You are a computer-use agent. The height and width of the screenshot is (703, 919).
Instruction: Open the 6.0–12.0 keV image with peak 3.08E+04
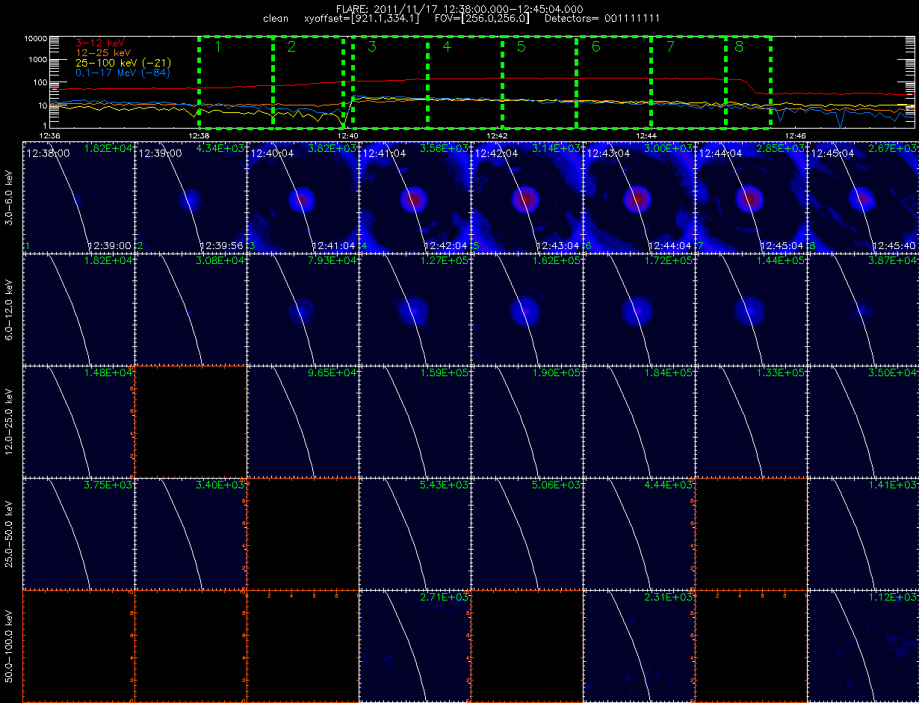click(191, 309)
